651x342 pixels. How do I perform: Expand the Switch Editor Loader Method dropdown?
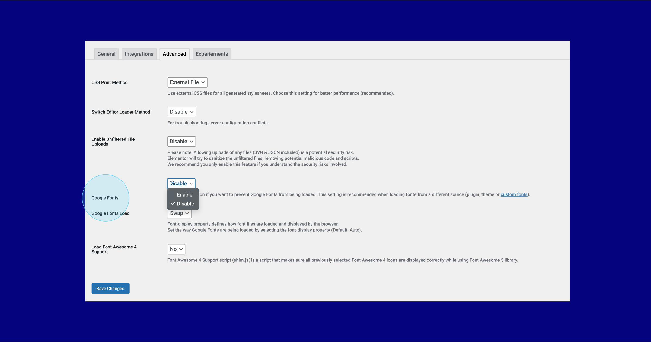pyautogui.click(x=181, y=111)
